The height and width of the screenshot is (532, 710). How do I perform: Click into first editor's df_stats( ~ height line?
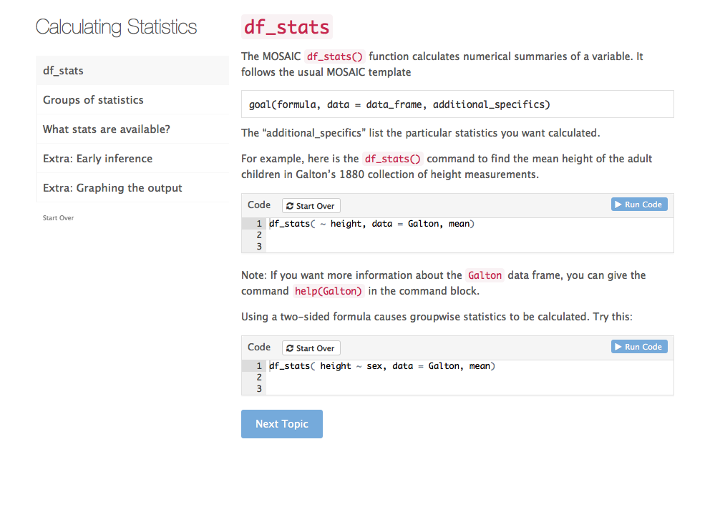pyautogui.click(x=372, y=224)
